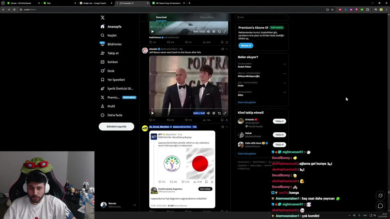Open the At, Avrat, Mention post image
The height and width of the screenshot is (219, 390).
(182, 169)
